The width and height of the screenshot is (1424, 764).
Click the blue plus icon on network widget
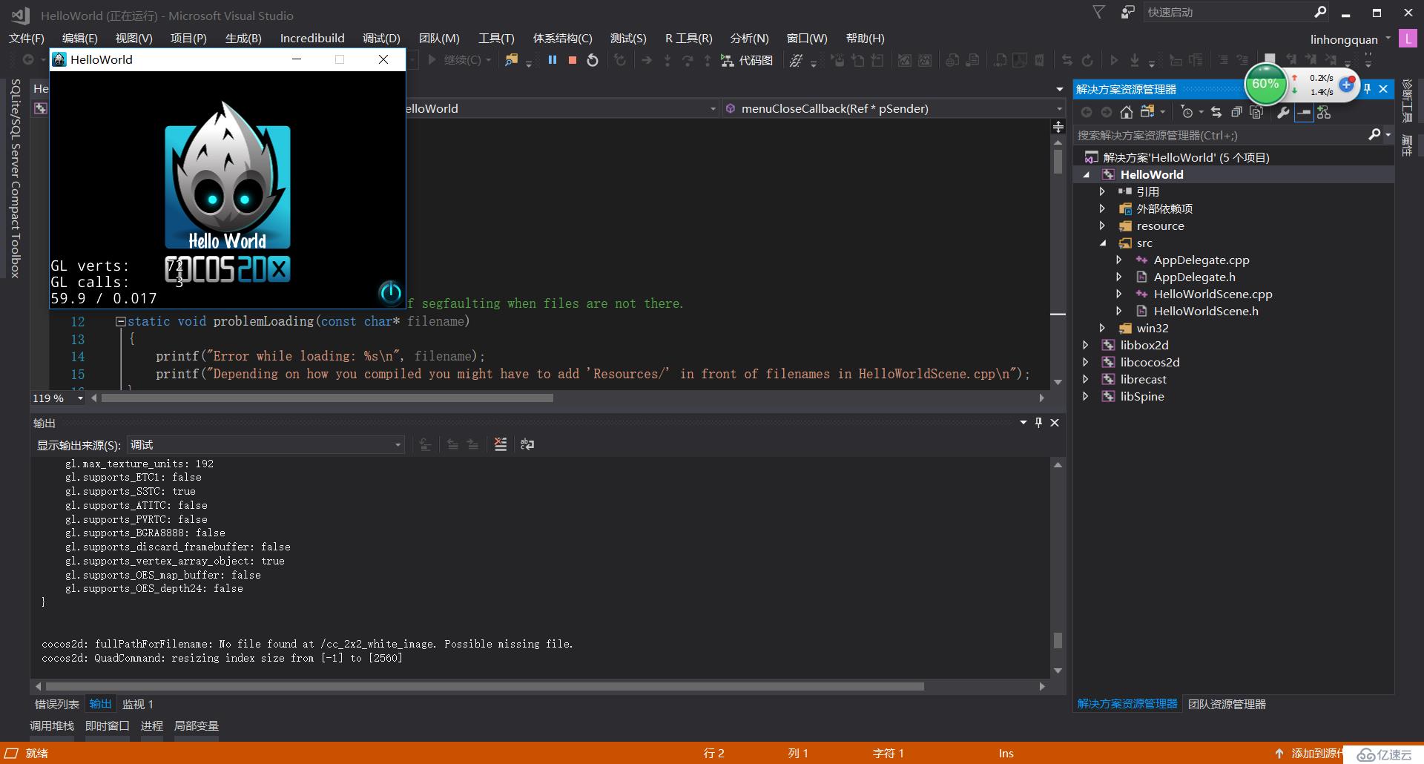coord(1348,85)
